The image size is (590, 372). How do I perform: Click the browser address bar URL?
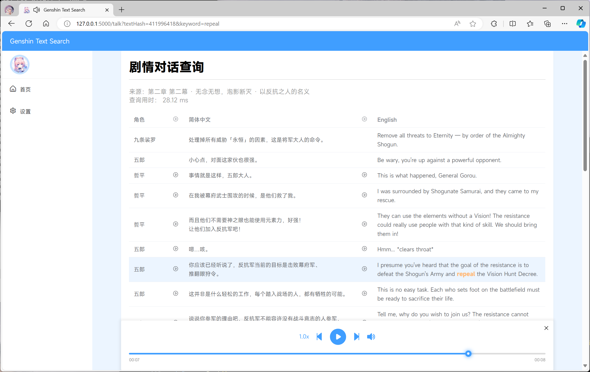pyautogui.click(x=147, y=24)
